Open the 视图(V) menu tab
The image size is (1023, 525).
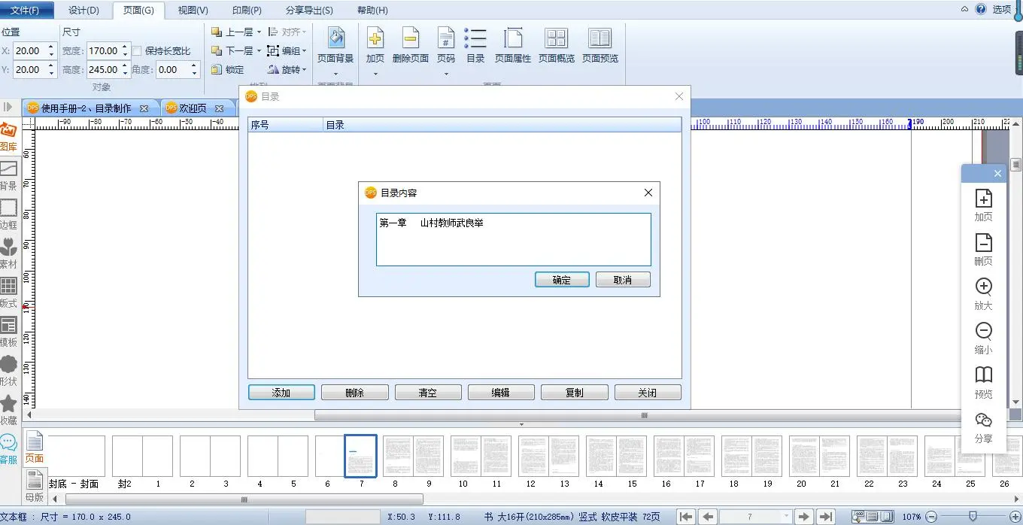[193, 10]
